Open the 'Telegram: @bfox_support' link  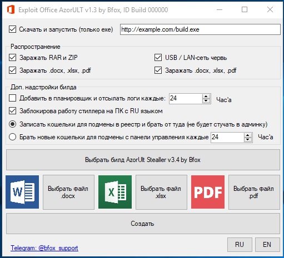[x=44, y=248]
